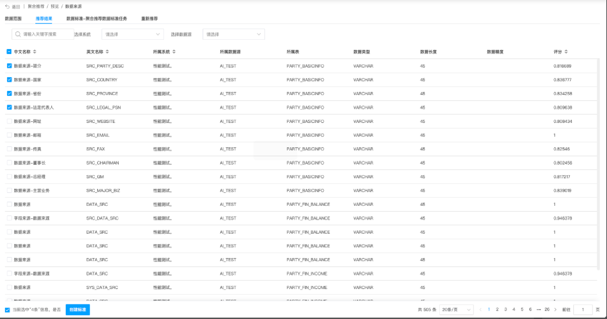Open the 选择数据源 dropdown

[234, 34]
